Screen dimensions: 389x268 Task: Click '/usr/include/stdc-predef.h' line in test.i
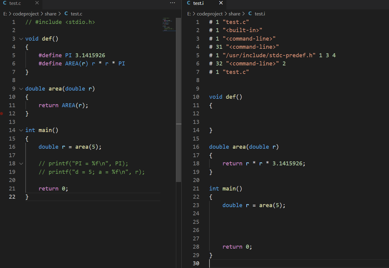pyautogui.click(x=272, y=55)
